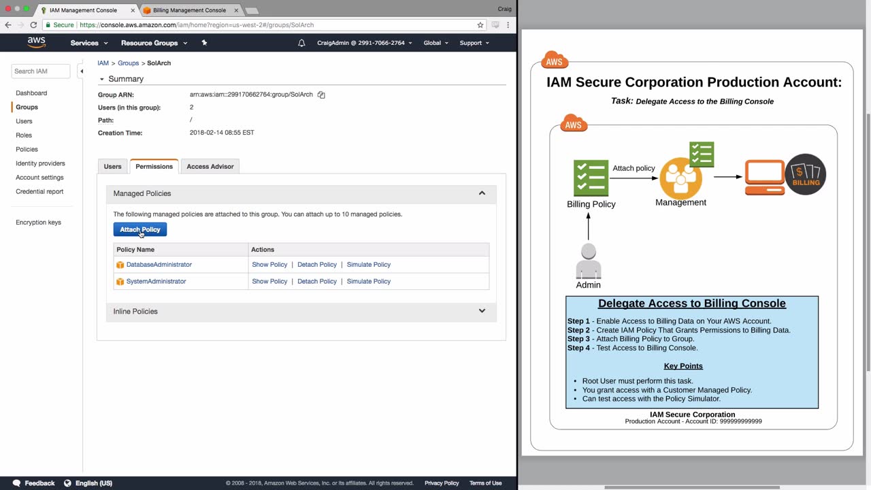Close the Billing Management Console tab
Viewport: 871px width, 490px height.
[235, 10]
